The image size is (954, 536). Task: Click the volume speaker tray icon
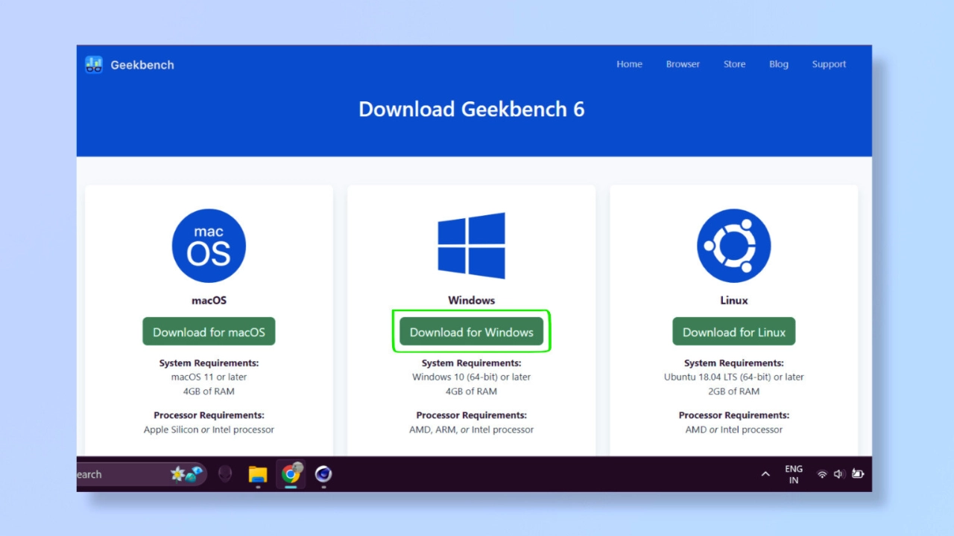click(839, 474)
